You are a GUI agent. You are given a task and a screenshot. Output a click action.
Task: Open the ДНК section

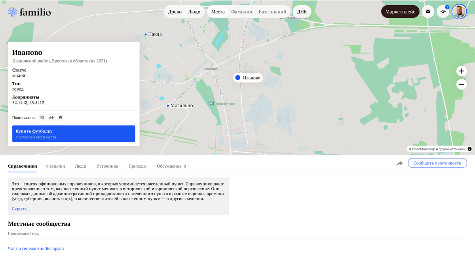pos(302,11)
